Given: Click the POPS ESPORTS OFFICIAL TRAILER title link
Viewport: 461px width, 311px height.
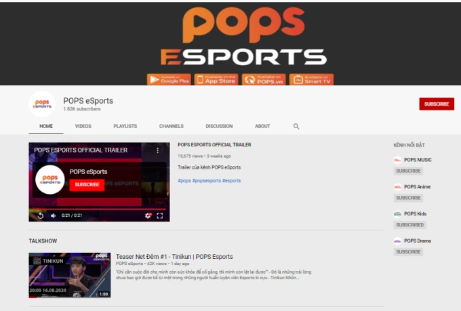Looking at the screenshot, I should click(x=214, y=145).
